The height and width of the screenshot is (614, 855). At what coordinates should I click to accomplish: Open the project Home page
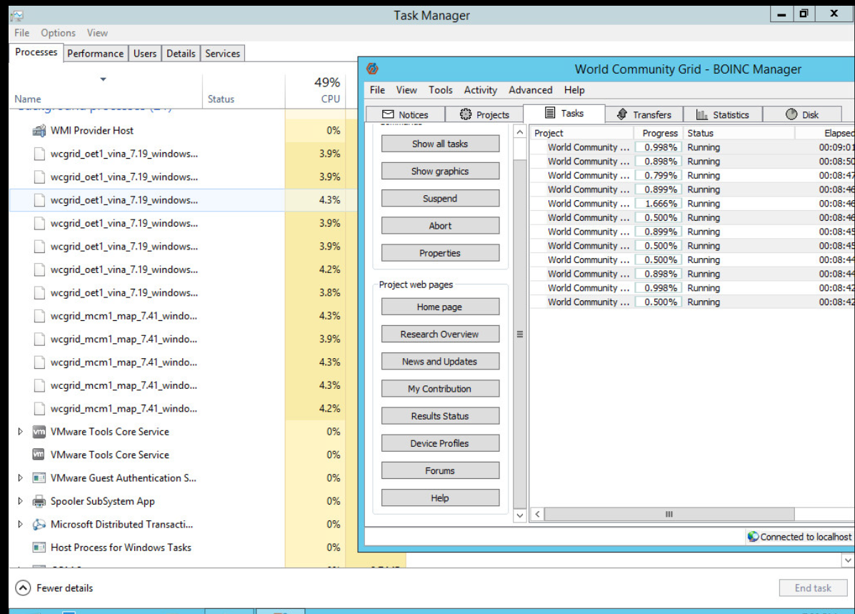tap(440, 307)
